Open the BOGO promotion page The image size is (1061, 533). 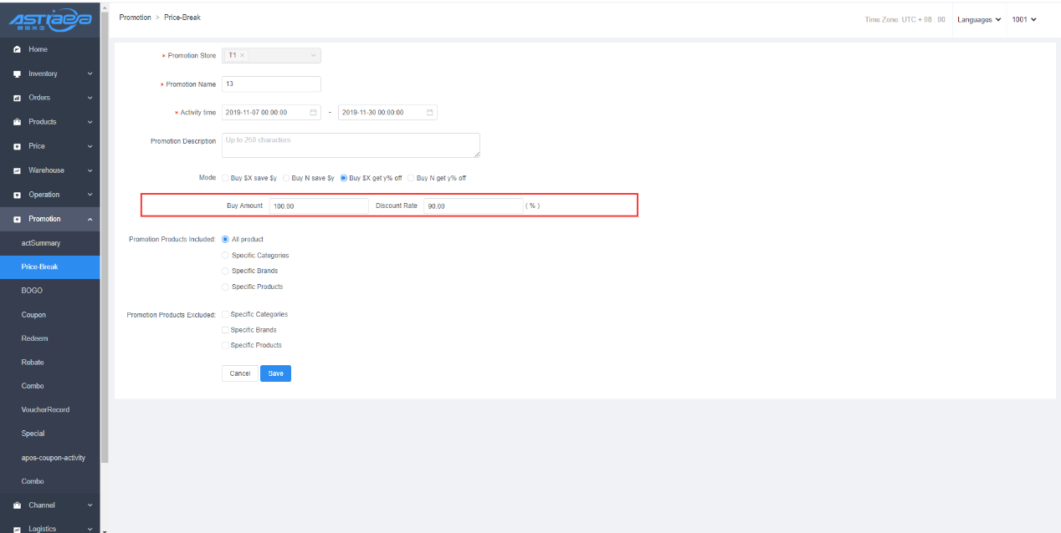pyautogui.click(x=32, y=291)
